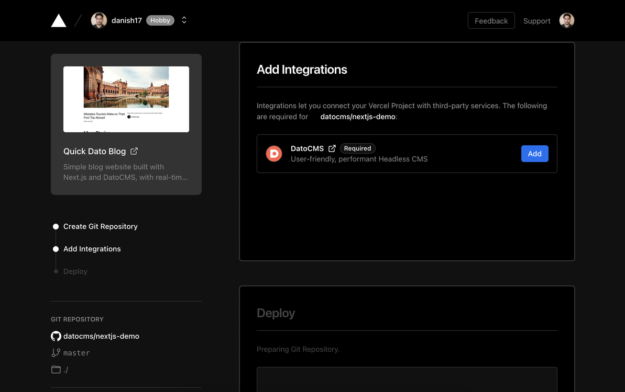Click the DatoCMS logo icon
This screenshot has width=625, height=392.
pos(274,154)
